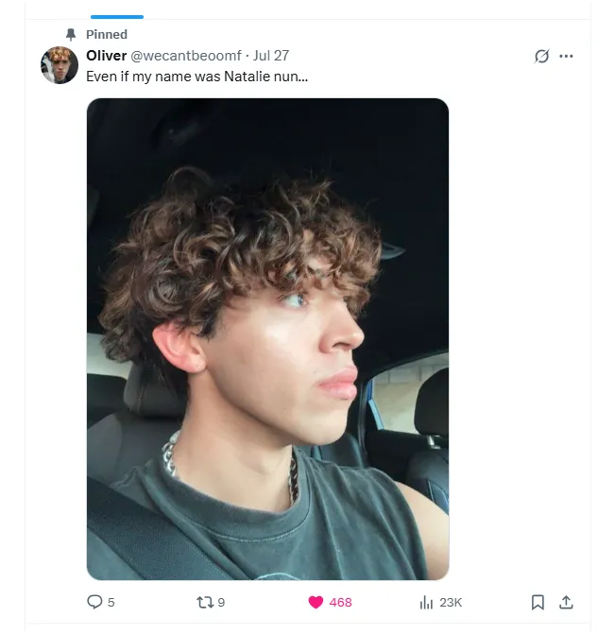
Task: Unlike the post via the pink heart
Action: click(x=316, y=603)
